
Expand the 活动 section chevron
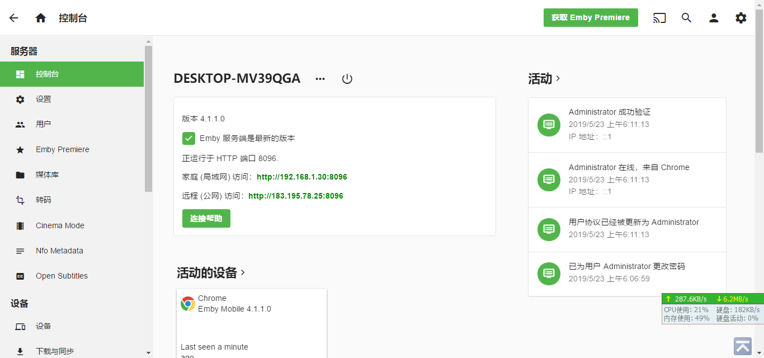(558, 79)
